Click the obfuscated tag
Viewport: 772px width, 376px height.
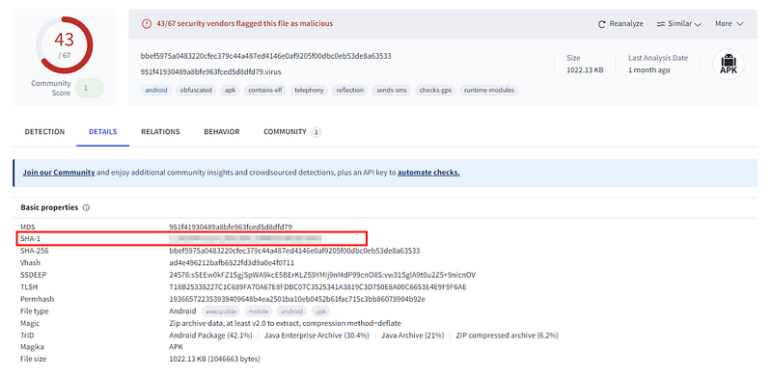pyautogui.click(x=196, y=90)
